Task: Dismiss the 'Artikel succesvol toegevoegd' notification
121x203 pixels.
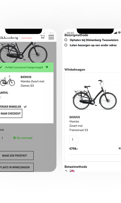Action: point(47,67)
